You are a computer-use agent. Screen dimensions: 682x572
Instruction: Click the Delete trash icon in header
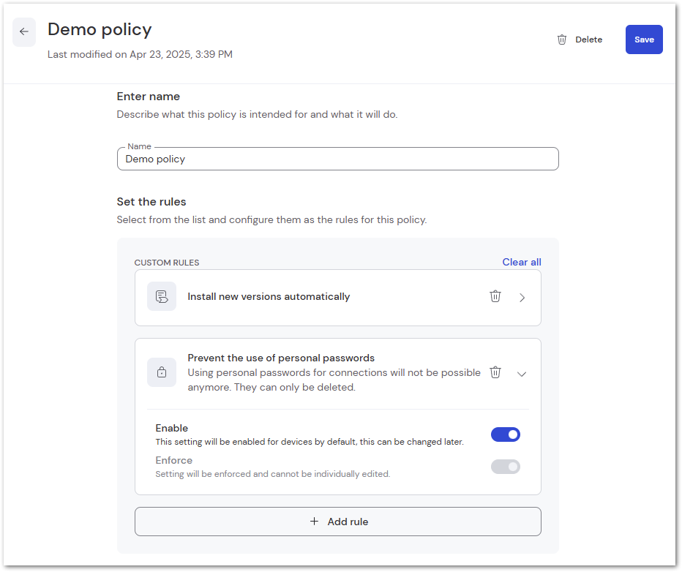pyautogui.click(x=561, y=39)
